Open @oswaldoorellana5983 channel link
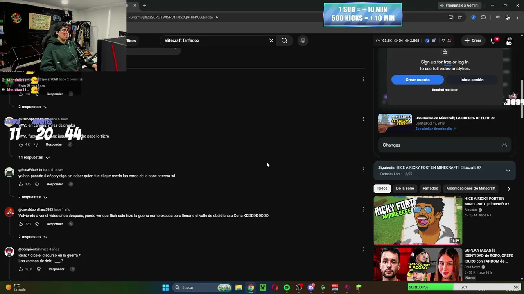This screenshot has height=294, width=524. (x=36, y=209)
